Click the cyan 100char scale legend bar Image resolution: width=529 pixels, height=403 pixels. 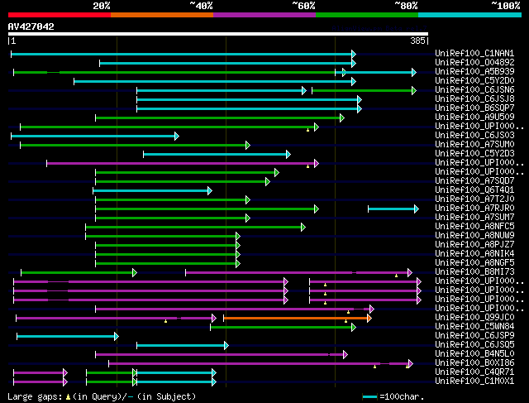coord(369,396)
